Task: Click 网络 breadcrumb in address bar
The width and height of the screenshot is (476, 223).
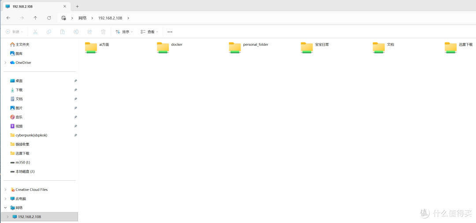Action: pos(82,18)
